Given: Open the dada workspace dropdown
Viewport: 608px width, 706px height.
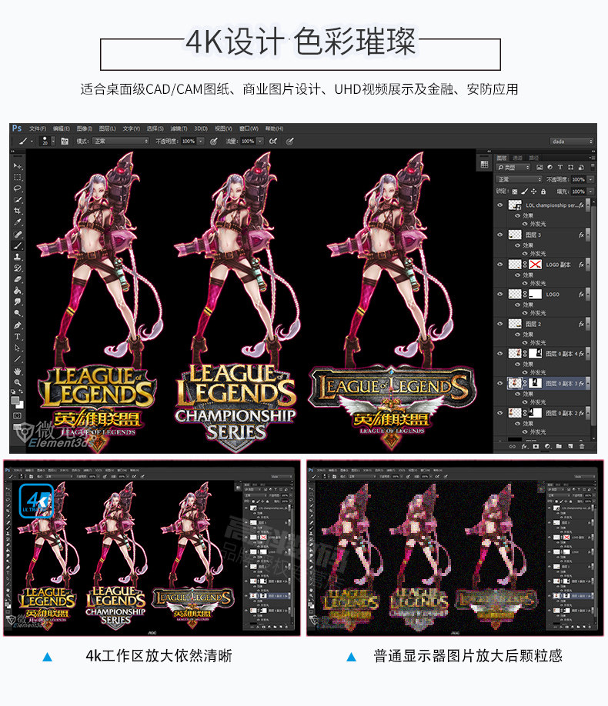Looking at the screenshot, I should 572,142.
